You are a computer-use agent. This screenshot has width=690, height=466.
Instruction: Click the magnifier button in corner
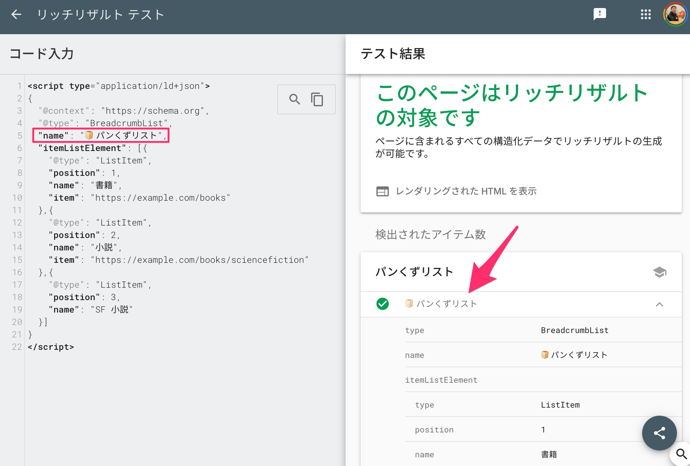(681, 454)
